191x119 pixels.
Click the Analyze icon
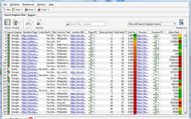tap(16, 22)
